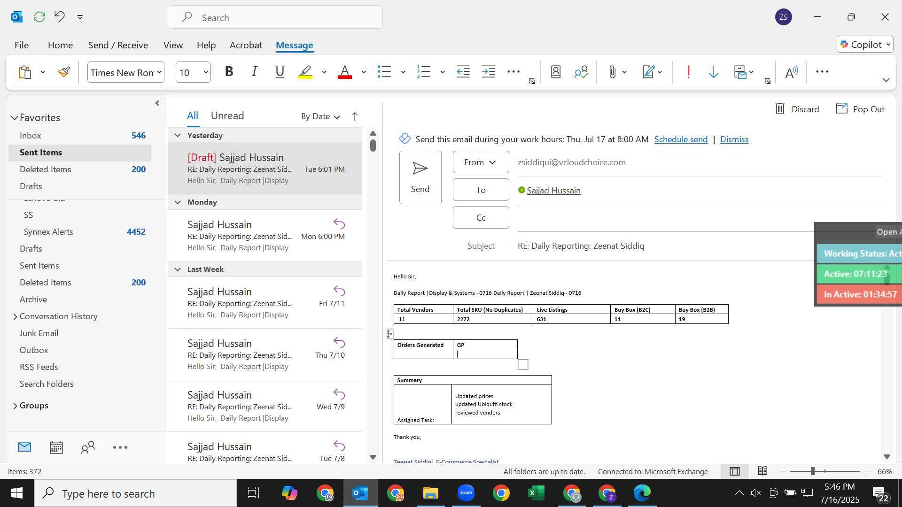Screen dimensions: 902x507
Task: Open bullet style dropdown arrow
Action: coord(403,72)
